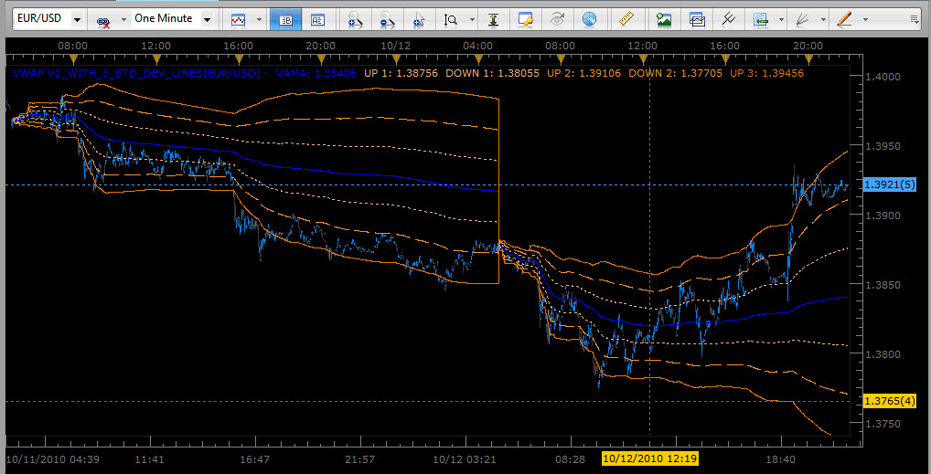This screenshot has width=931, height=474.
Task: Click the blue 1.3921(5) current price tag
Action: (x=890, y=185)
